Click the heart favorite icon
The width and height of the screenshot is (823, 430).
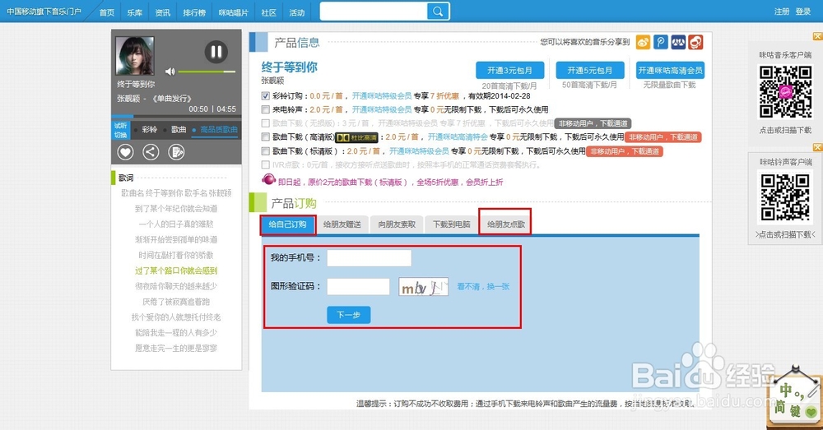[125, 152]
